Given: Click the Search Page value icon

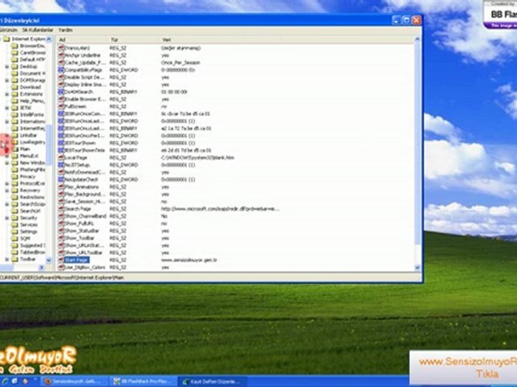Looking at the screenshot, I should 61,209.
